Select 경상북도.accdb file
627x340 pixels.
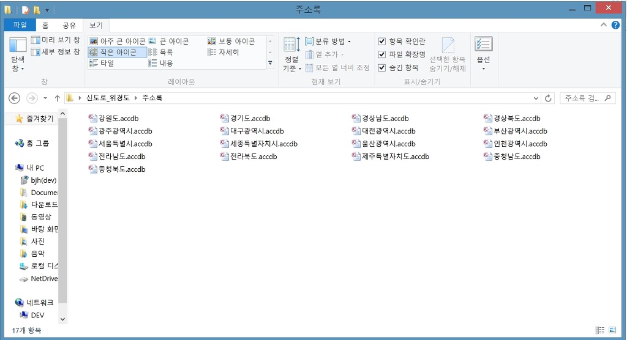pyautogui.click(x=512, y=118)
